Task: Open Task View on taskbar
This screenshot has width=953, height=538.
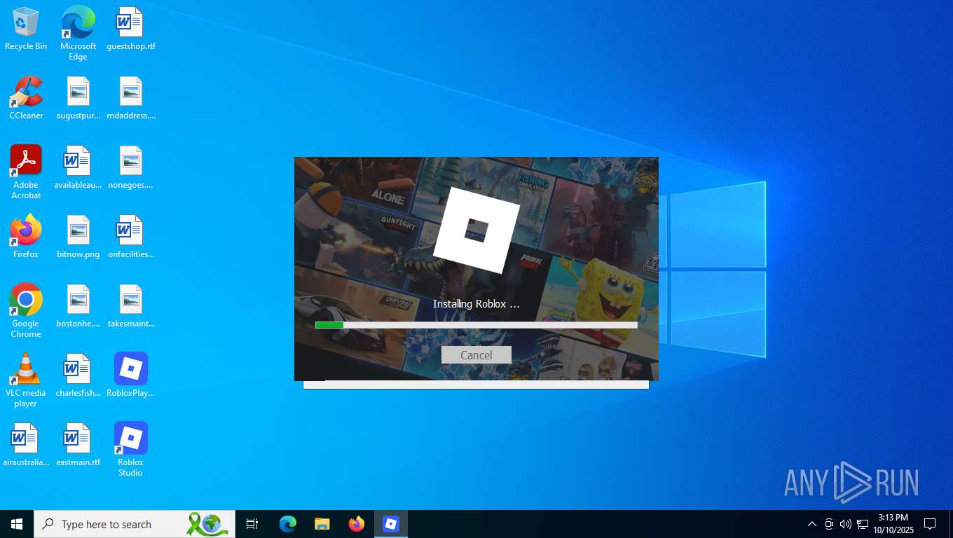Action: pos(252,524)
